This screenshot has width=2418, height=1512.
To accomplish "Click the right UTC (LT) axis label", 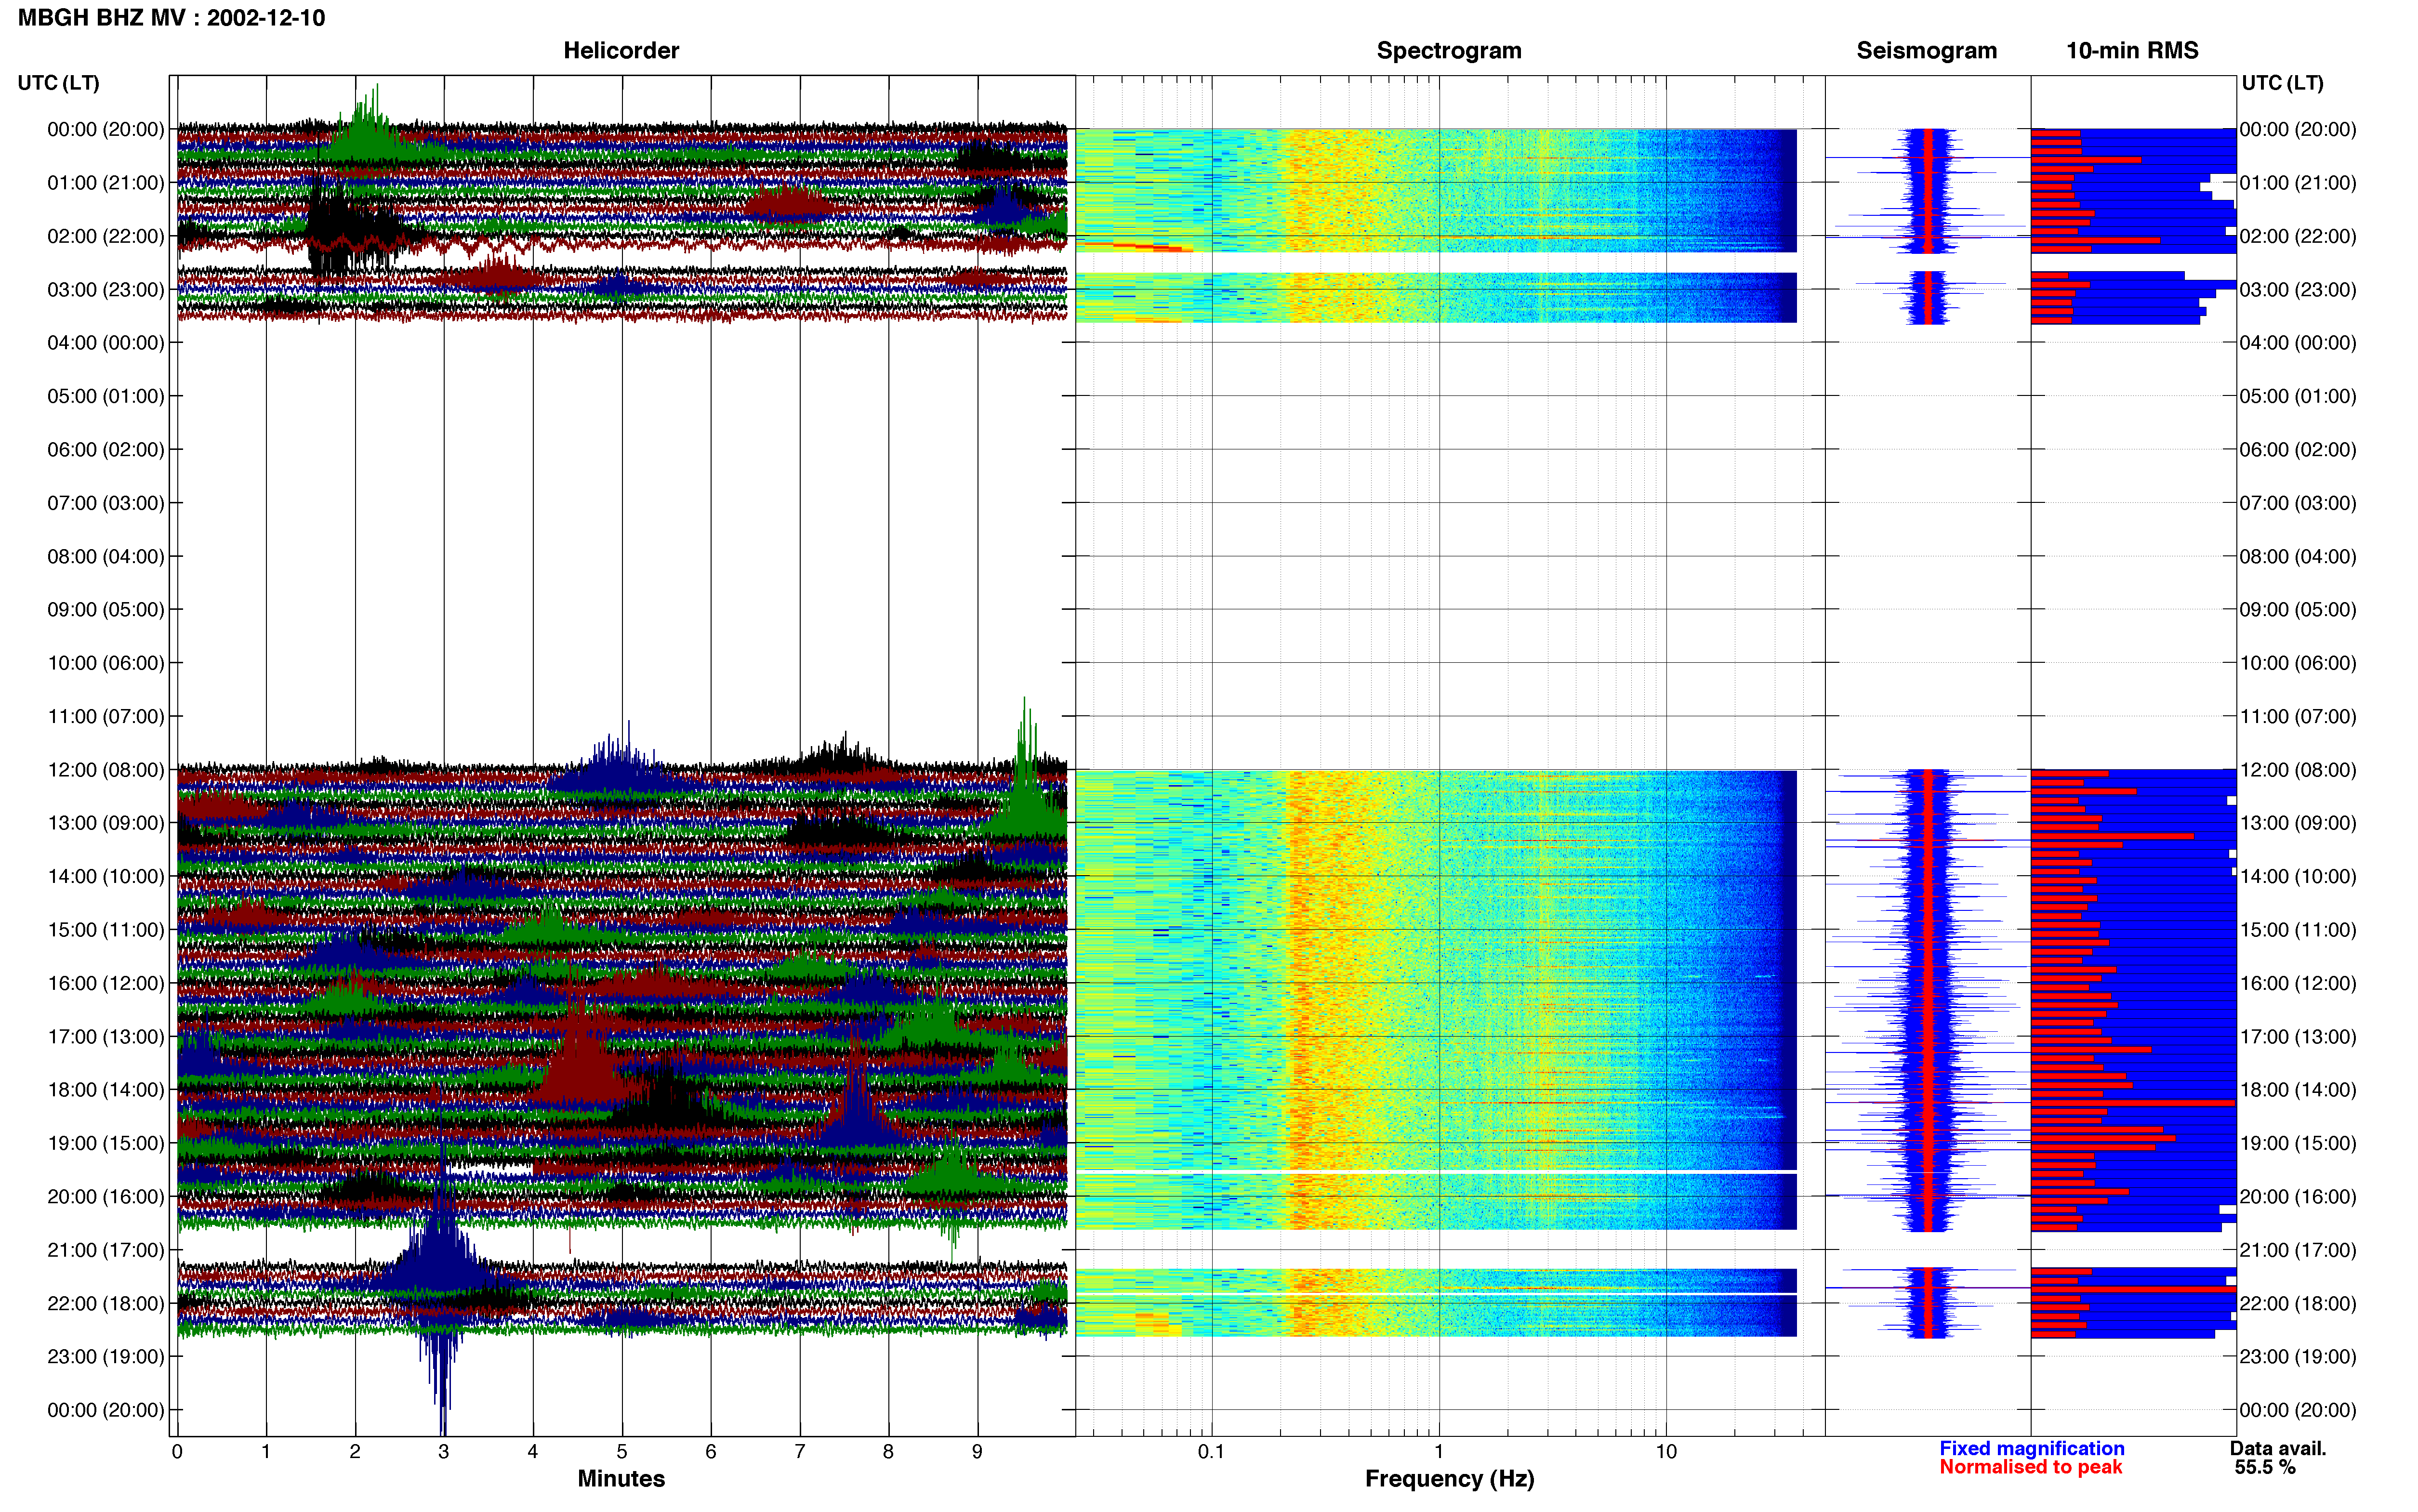I will click(2282, 83).
